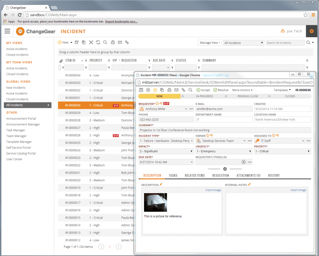Image resolution: width=319 pixels, height=256 pixels.
Task: Click history icon beside OWNER label
Action: click(x=211, y=136)
